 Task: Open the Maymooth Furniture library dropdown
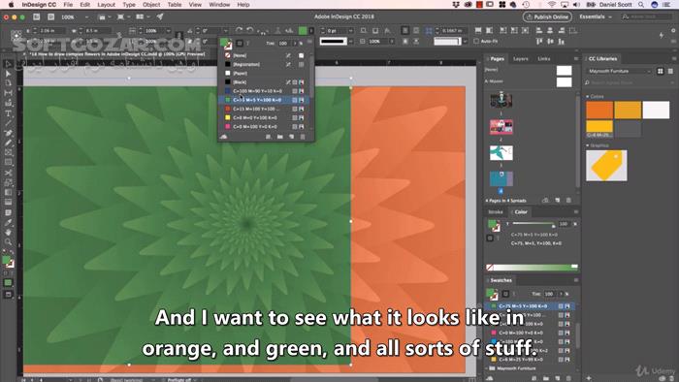tap(619, 71)
